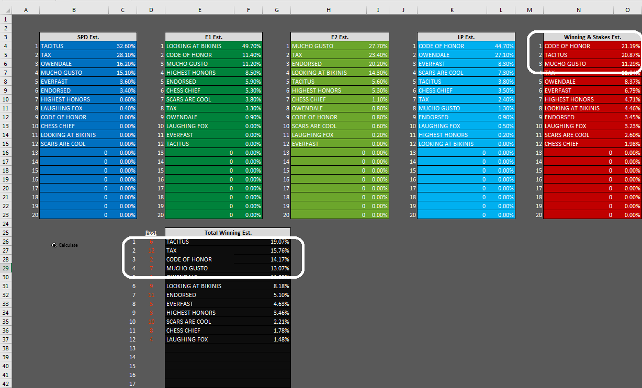Click the Select All corner of the sheet
642x388 pixels.
[5, 10]
